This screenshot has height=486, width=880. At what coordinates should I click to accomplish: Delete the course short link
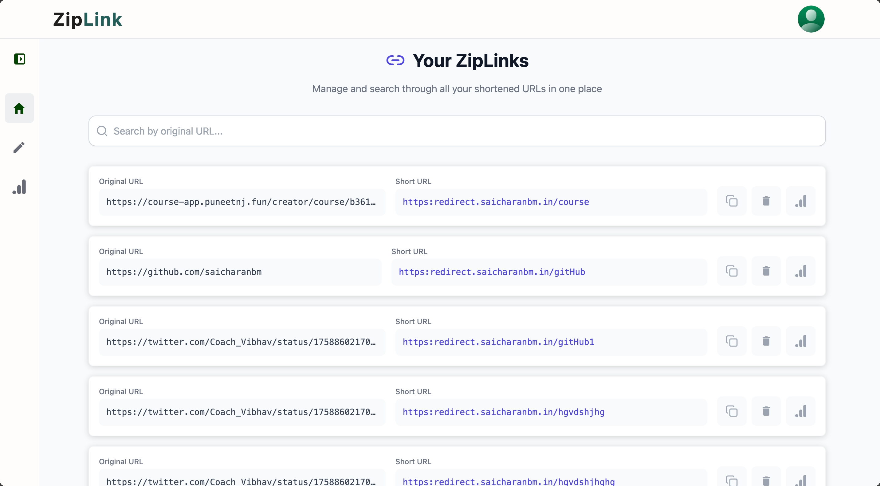click(x=766, y=201)
